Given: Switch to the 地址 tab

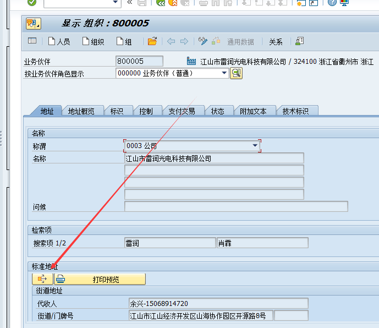Looking at the screenshot, I should pyautogui.click(x=47, y=111).
